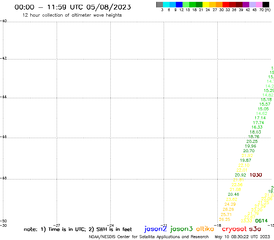Click the NOAA/NESDIS Center credit line
Image resolution: width=274 pixels, height=240 pixels.
(149, 237)
